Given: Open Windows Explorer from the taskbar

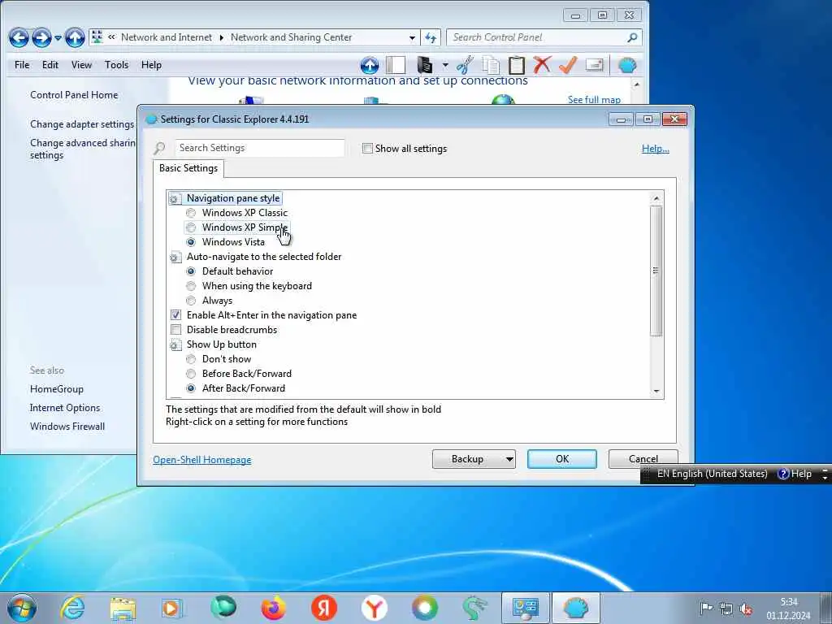Looking at the screenshot, I should [x=123, y=608].
